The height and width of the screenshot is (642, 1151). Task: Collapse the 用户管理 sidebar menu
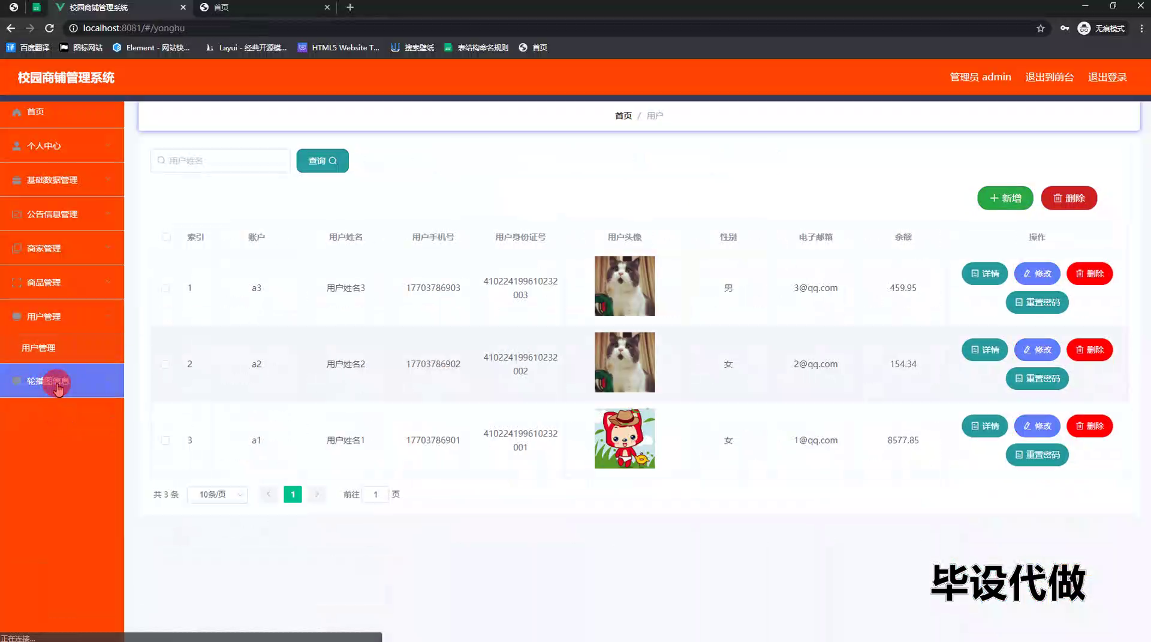click(62, 316)
